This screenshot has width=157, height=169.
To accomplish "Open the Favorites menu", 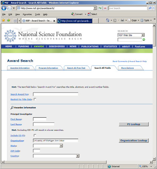I will [x=27, y=14].
